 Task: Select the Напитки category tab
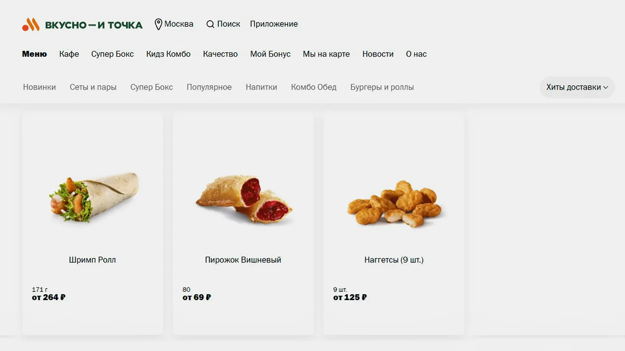(261, 87)
